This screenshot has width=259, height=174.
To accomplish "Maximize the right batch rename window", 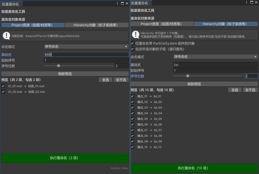I will (252, 2).
